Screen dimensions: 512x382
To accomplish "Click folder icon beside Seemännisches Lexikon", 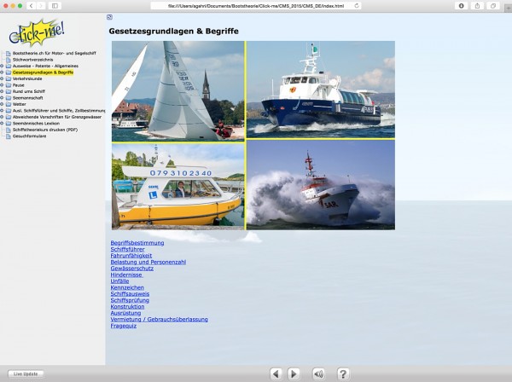I will [x=9, y=124].
